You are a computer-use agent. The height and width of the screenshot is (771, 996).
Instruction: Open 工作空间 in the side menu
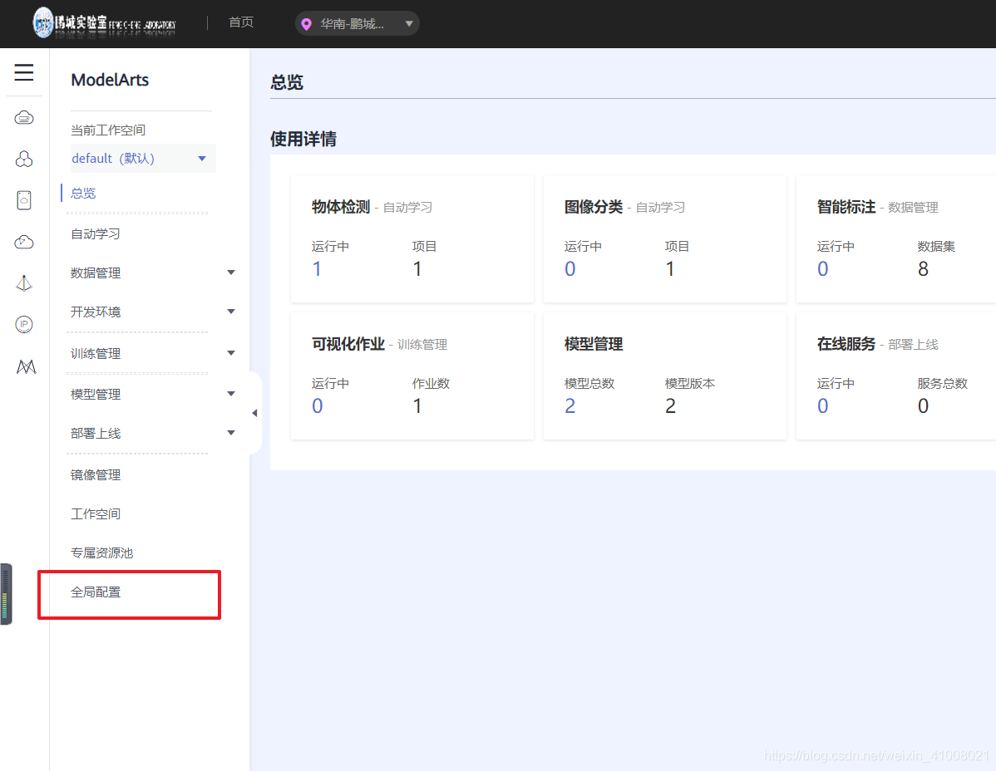(x=96, y=514)
